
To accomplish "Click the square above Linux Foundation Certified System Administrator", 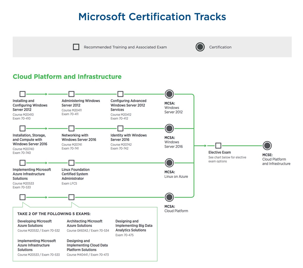I will (x=71, y=163).
